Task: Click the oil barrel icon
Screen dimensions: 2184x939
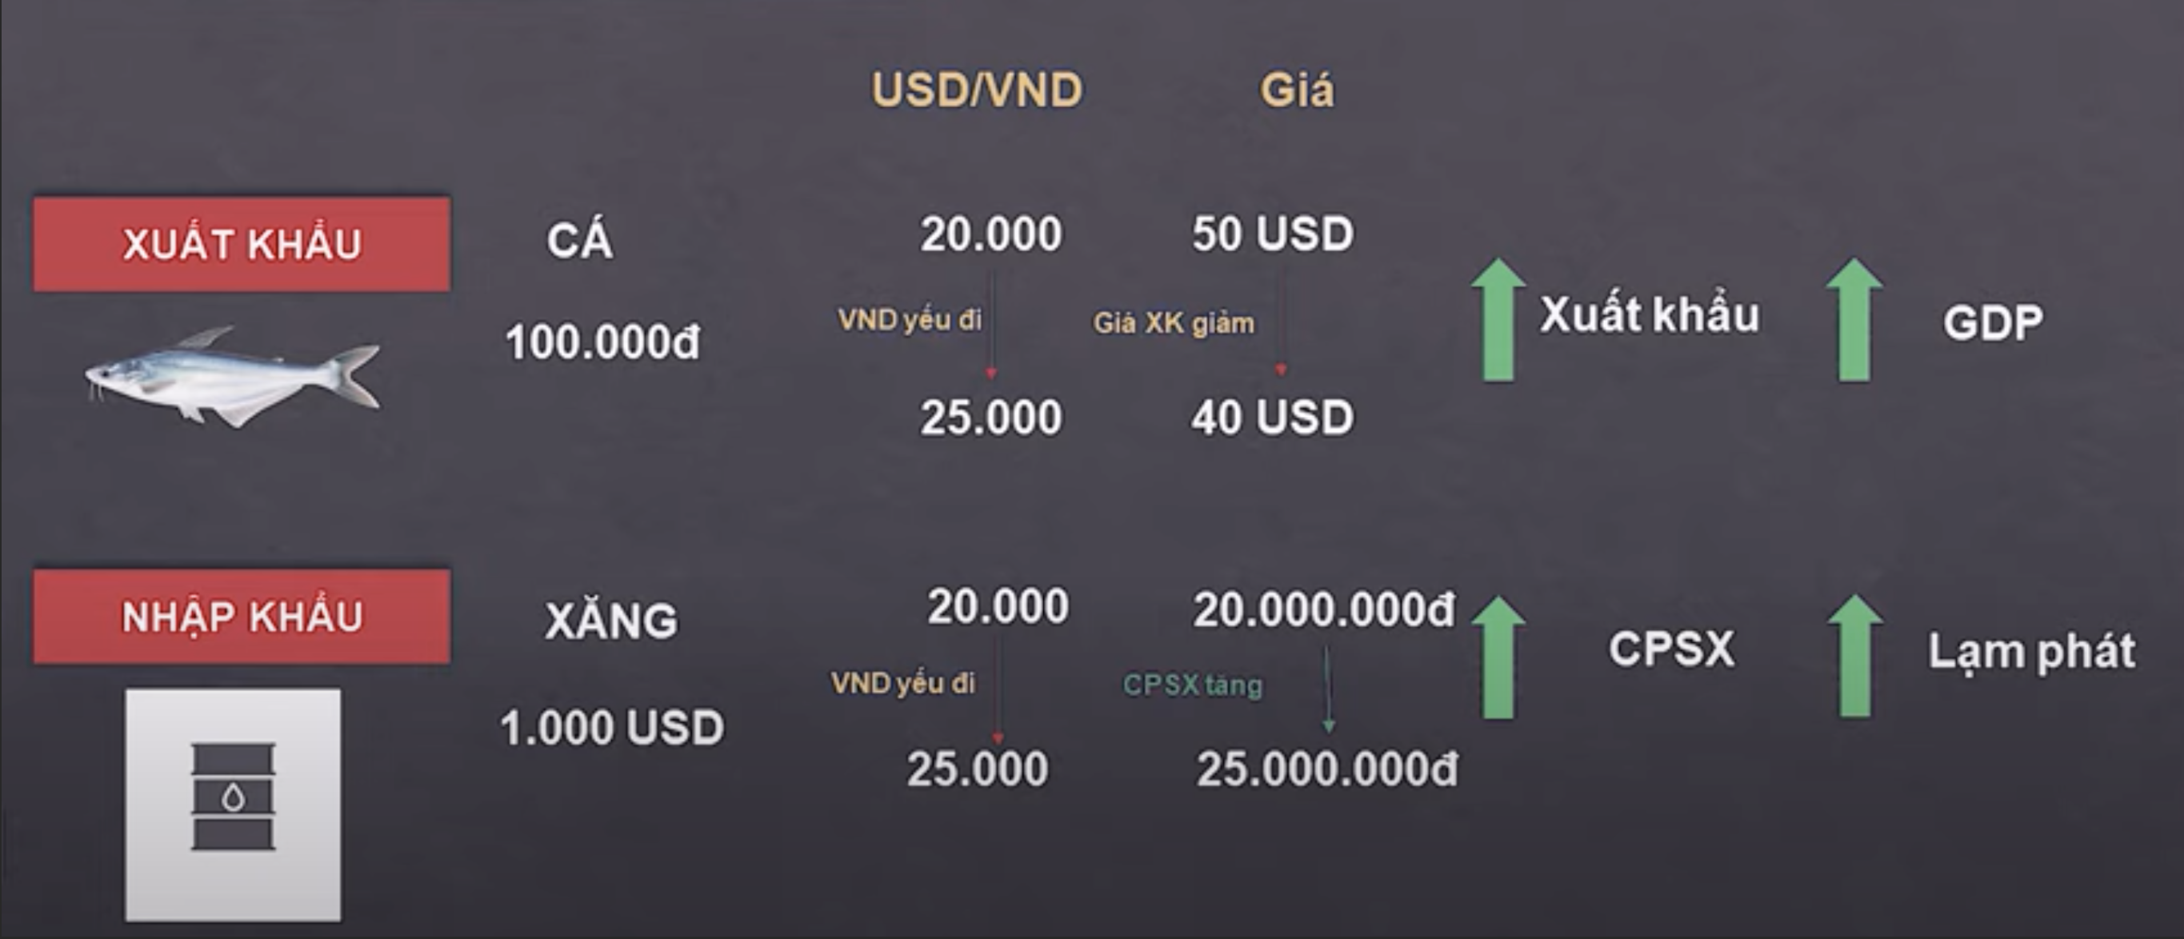Action: point(233,797)
